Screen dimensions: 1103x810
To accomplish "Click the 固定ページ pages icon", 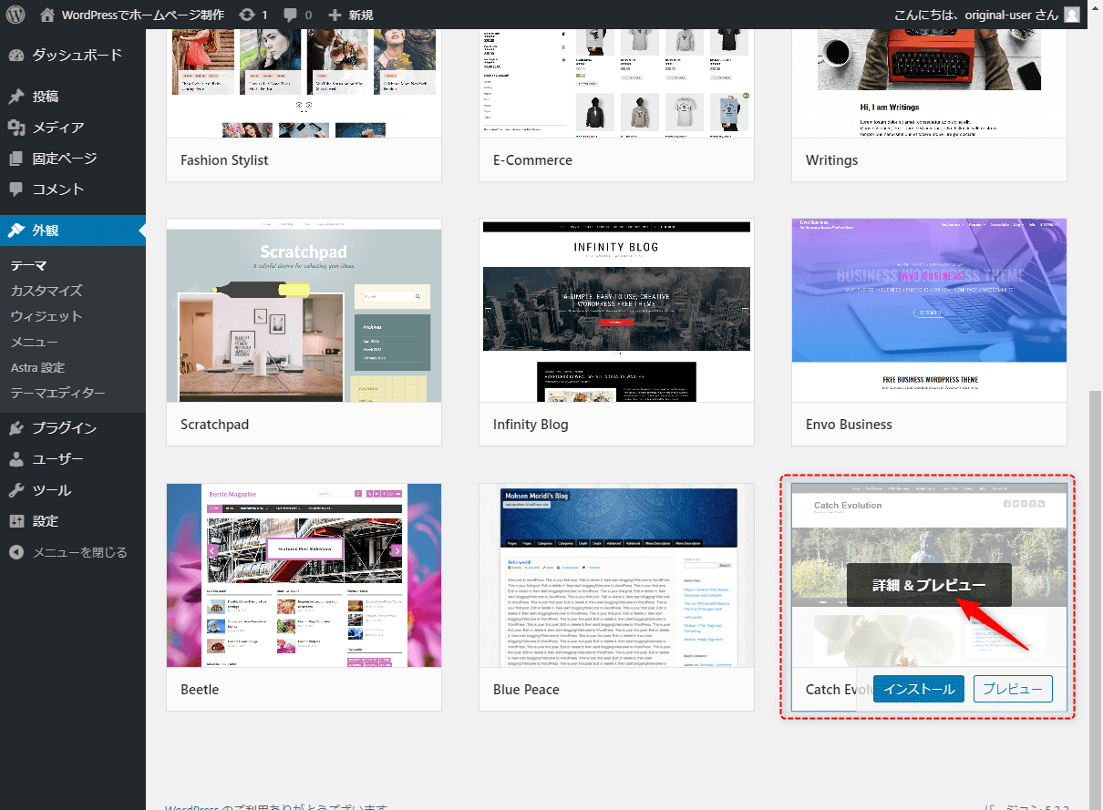I will coord(16,159).
